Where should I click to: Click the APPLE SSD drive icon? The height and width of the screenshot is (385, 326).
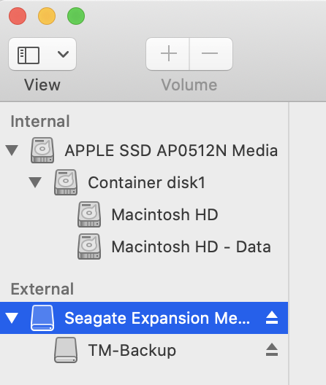(42, 150)
